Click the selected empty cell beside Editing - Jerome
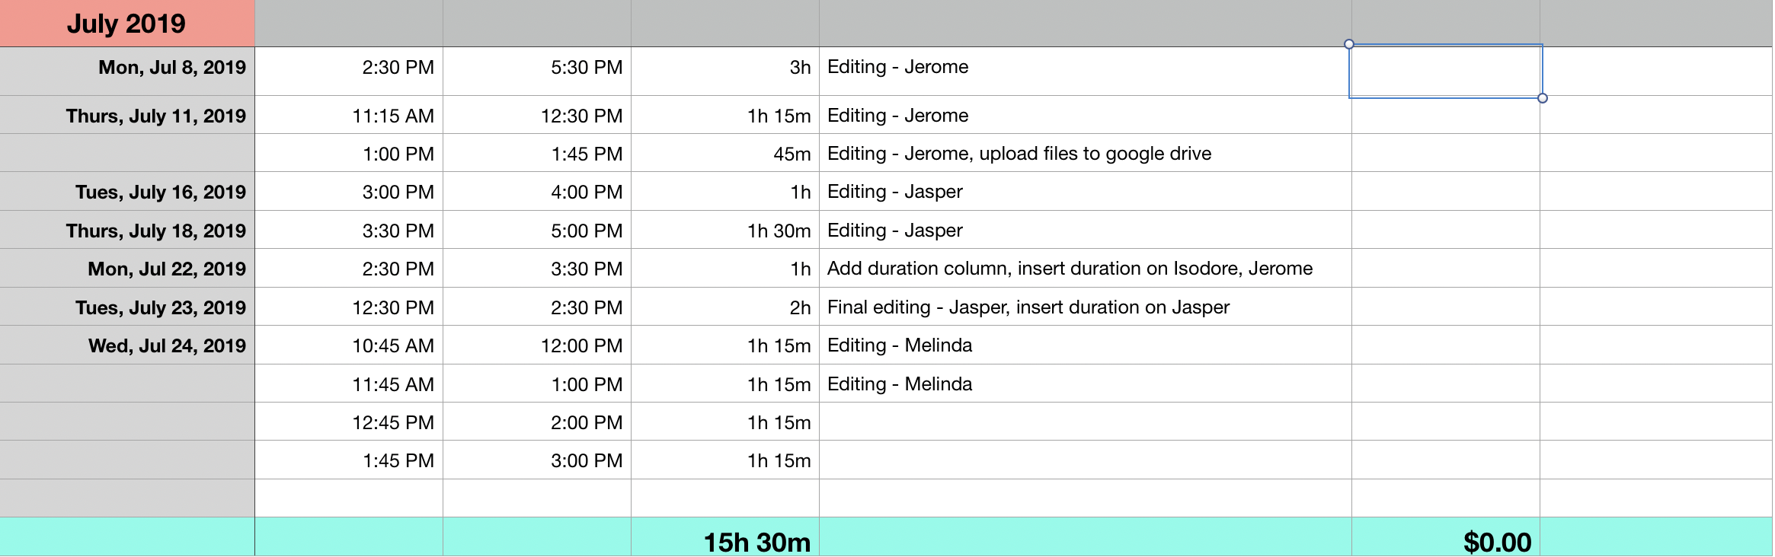1775x557 pixels. coord(1446,71)
